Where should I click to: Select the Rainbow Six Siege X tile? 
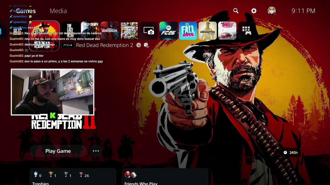[110, 31]
